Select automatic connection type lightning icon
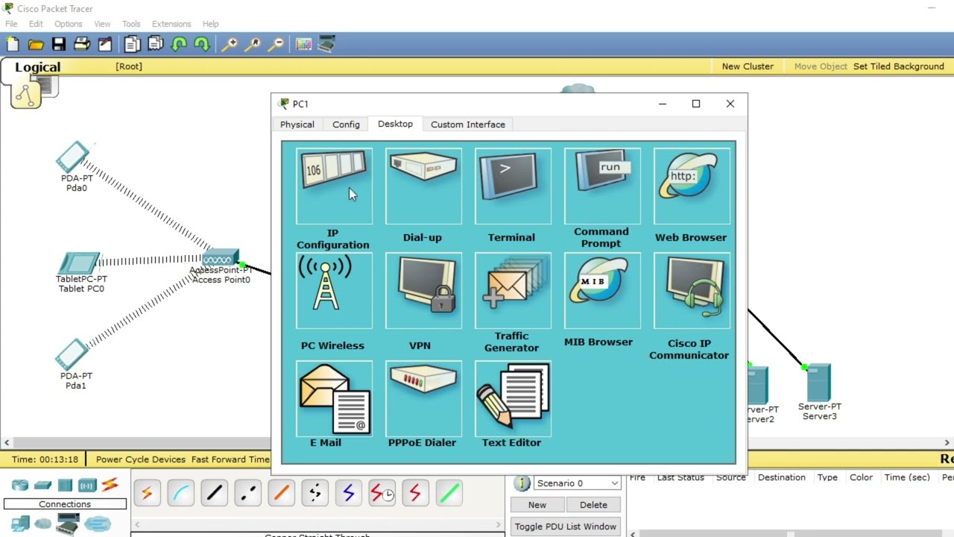Image resolution: width=954 pixels, height=537 pixels. pyautogui.click(x=148, y=493)
